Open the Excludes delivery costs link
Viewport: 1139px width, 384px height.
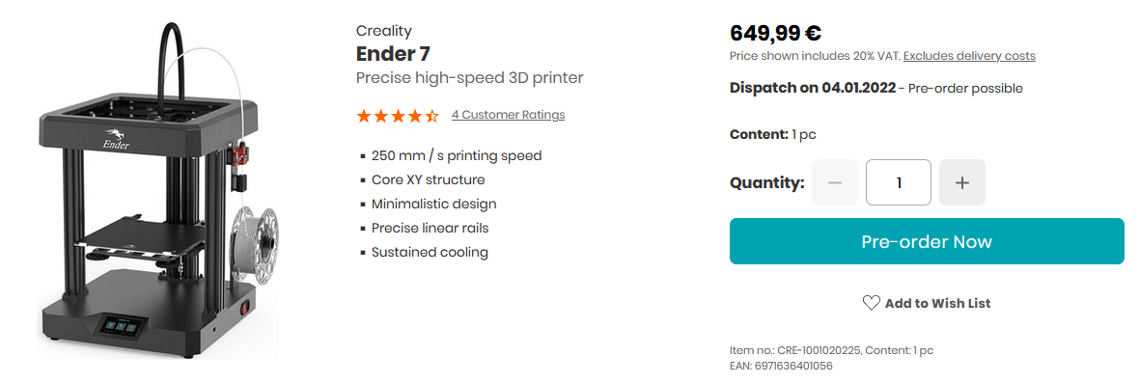pos(969,56)
